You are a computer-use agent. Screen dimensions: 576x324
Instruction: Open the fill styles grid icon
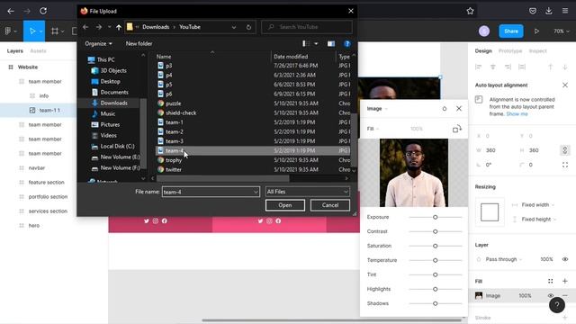click(550, 282)
